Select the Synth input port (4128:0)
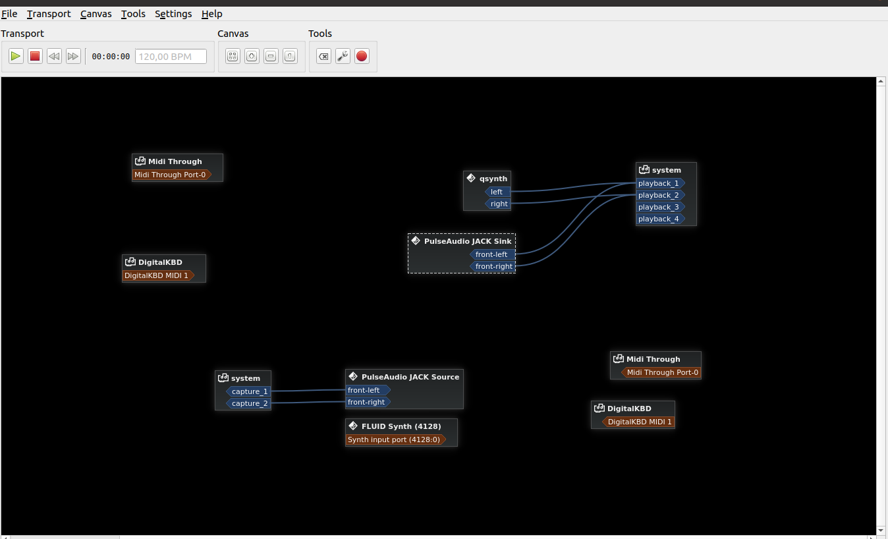 pyautogui.click(x=394, y=440)
